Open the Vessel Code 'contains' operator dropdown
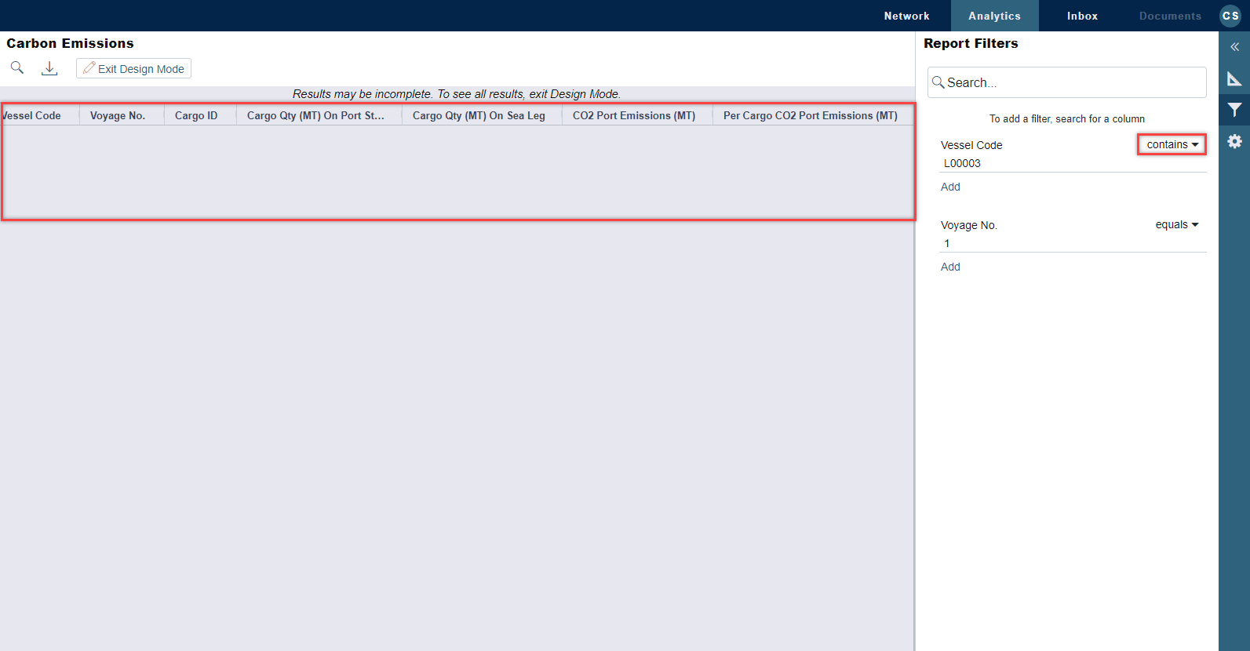The image size is (1250, 651). point(1172,144)
